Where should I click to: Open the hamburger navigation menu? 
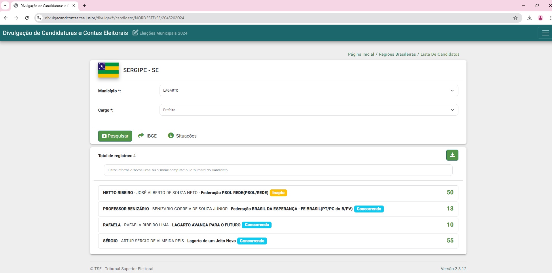coord(545,33)
